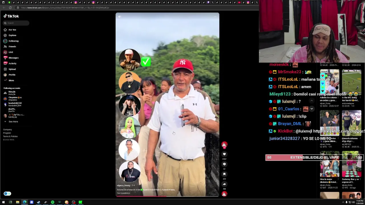Open Darianny flow y su esposo thumbnail

(x=352, y=164)
